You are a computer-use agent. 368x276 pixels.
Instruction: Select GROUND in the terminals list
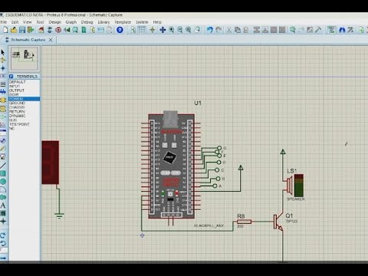tap(25, 103)
